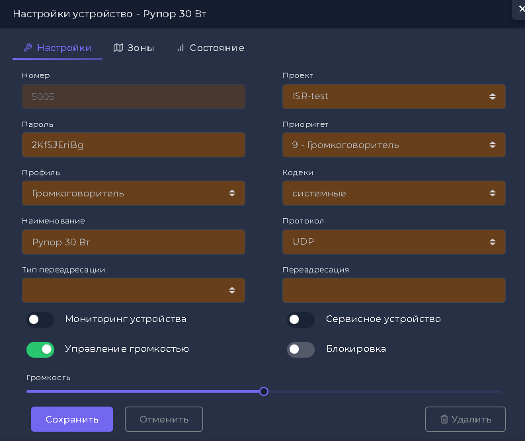Click the Громкость slider handle
The width and height of the screenshot is (525, 441).
tap(264, 391)
